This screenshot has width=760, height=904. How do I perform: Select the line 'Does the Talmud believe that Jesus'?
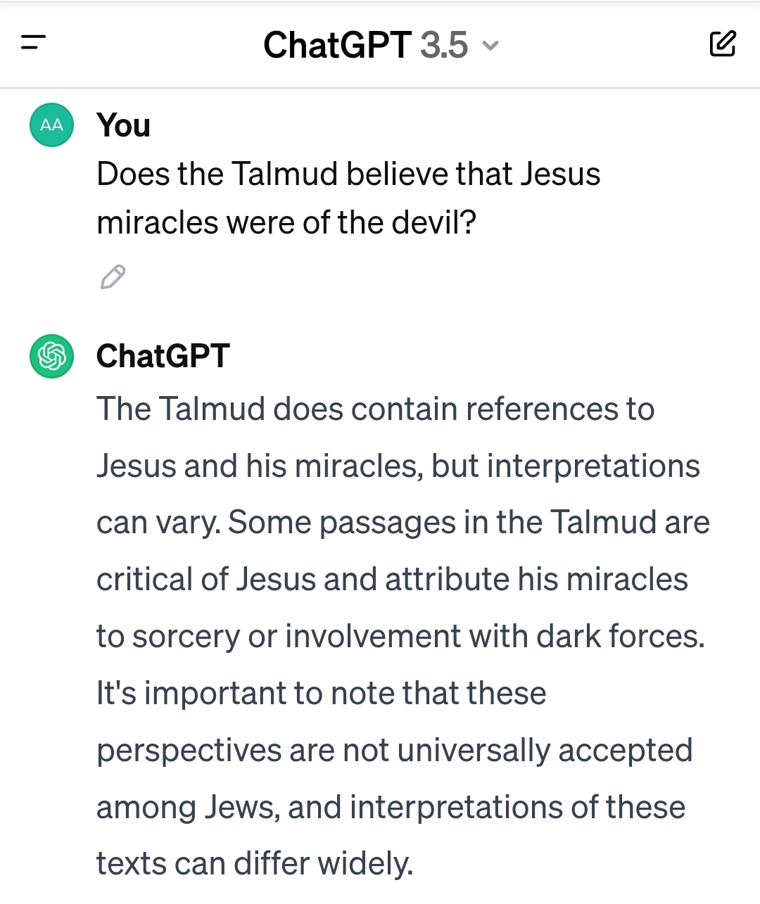tap(348, 174)
